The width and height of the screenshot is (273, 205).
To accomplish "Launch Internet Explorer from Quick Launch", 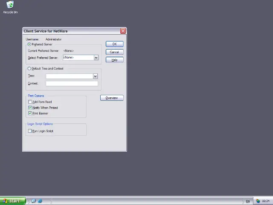I will pyautogui.click(x=40, y=201).
